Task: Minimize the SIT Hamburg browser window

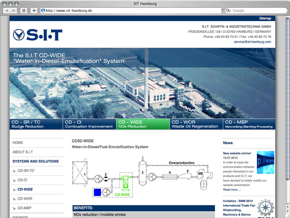Action: 11,4
